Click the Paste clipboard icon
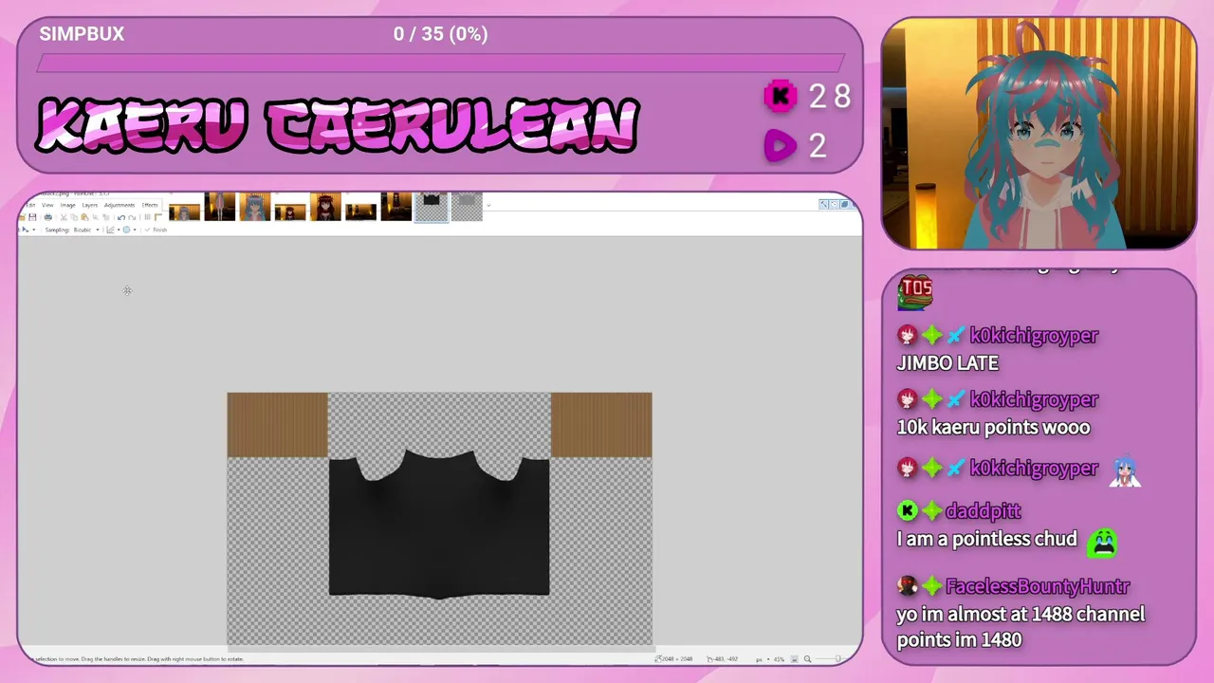 pyautogui.click(x=84, y=217)
